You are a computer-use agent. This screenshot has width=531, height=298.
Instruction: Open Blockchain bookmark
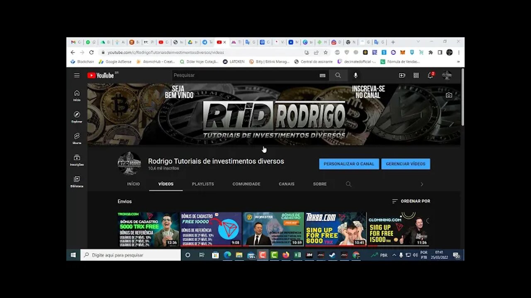point(82,62)
